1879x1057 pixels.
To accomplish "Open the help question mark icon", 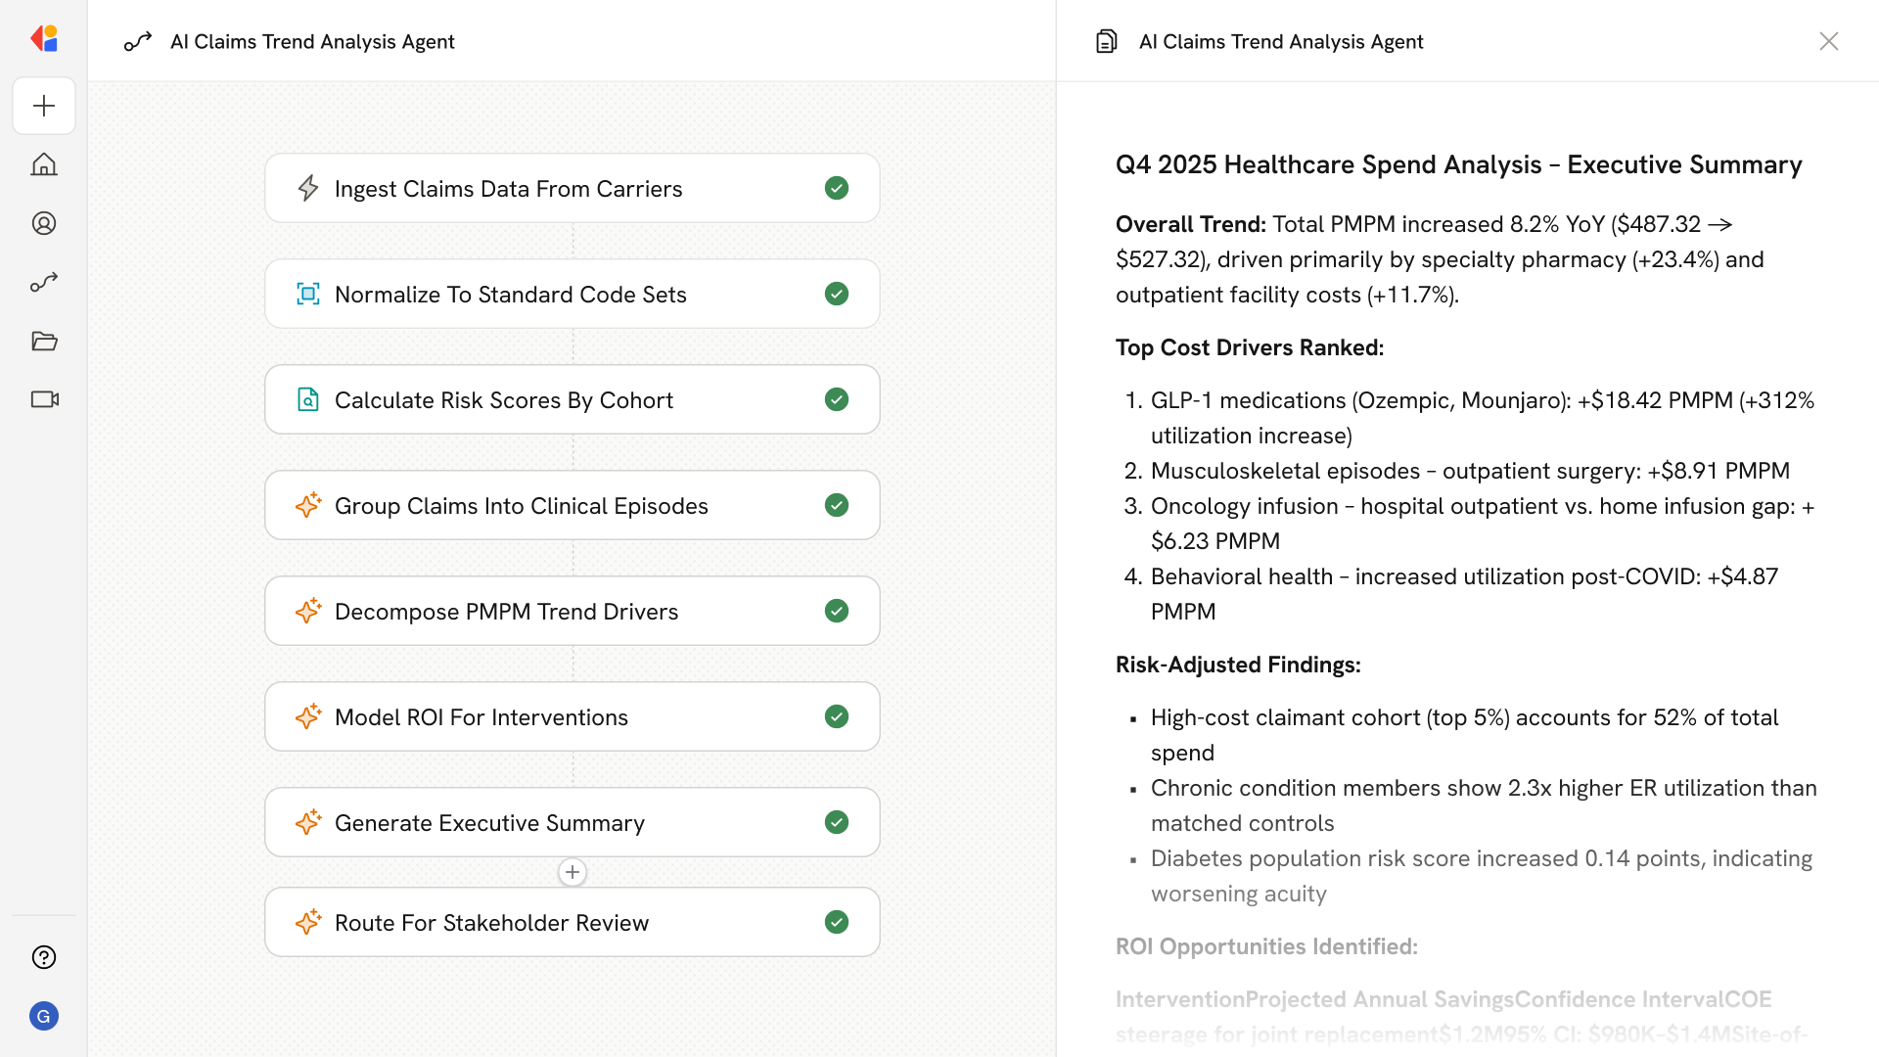I will 44,957.
